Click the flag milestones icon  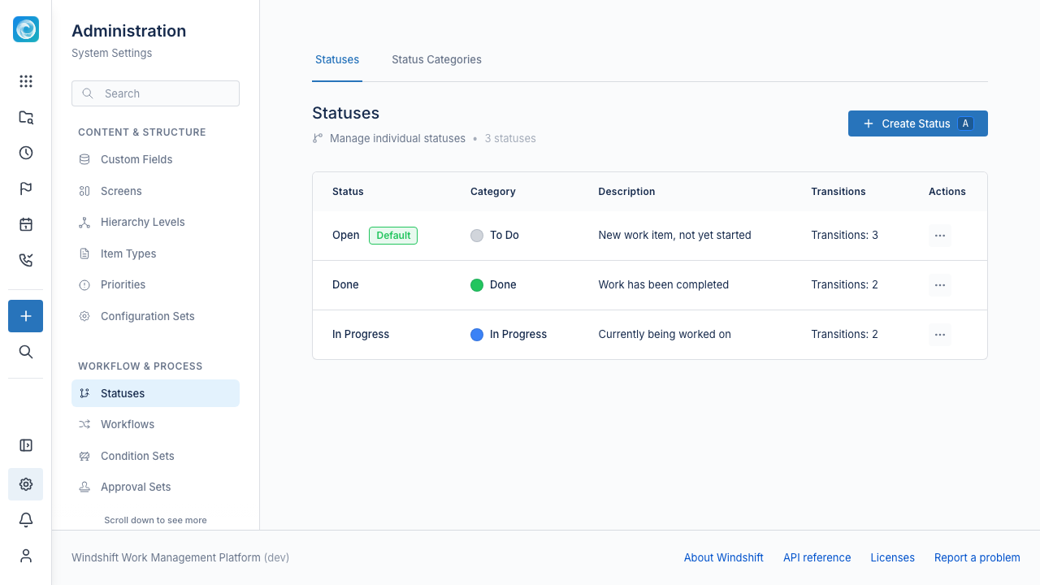click(26, 188)
